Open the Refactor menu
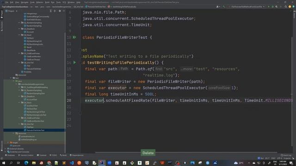296x166 pixels. coord(40,2)
